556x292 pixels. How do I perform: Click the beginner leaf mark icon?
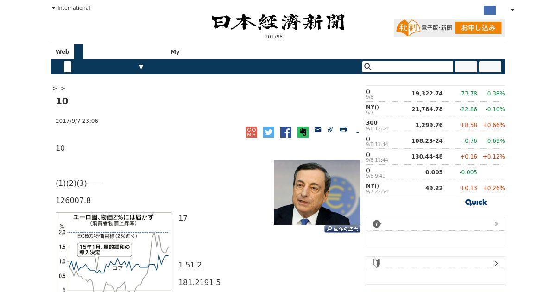click(x=377, y=263)
